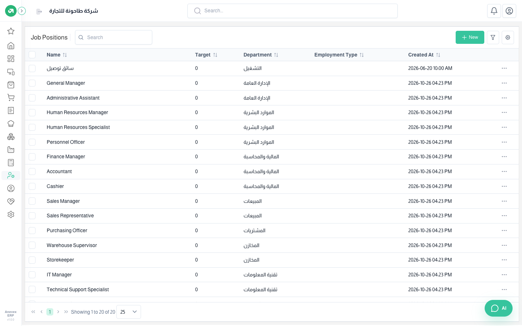Image resolution: width=522 pixels, height=326 pixels.
Task: Select the General Manager row checkbox
Action: click(x=32, y=83)
